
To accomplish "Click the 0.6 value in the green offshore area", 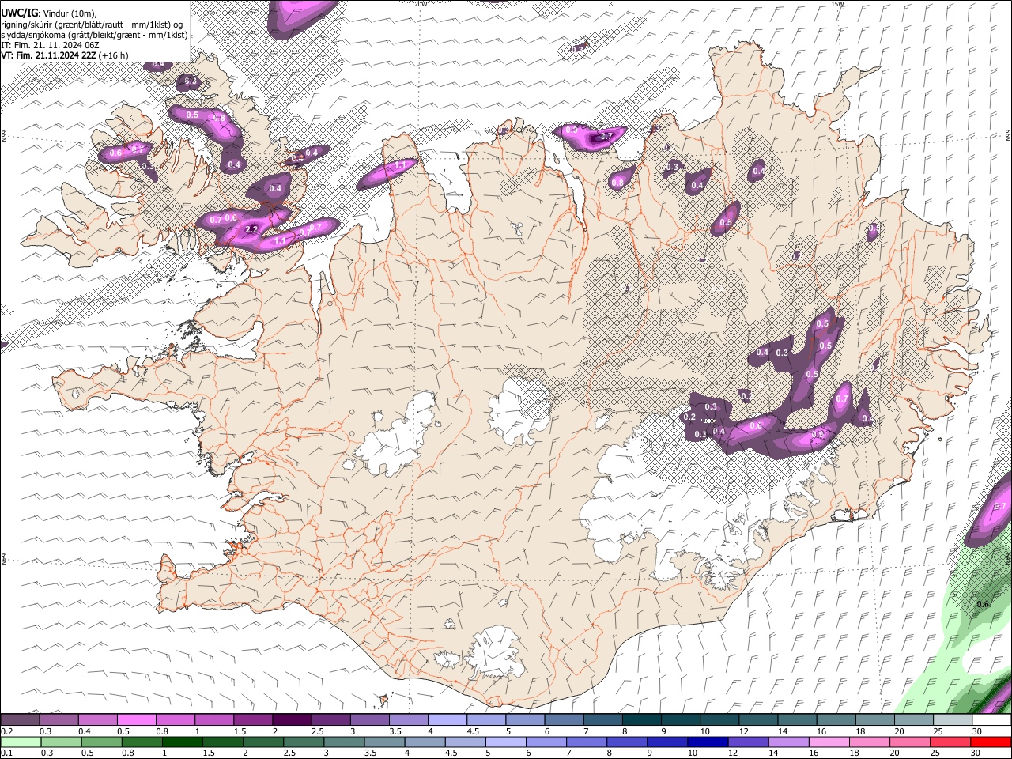I will pos(983,604).
